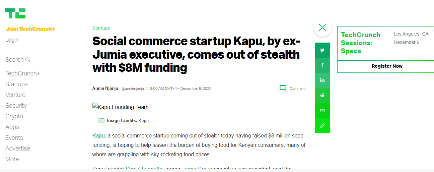Screen dimensions: 434x172
Task: Copy the article link icon
Action: coord(322,125)
